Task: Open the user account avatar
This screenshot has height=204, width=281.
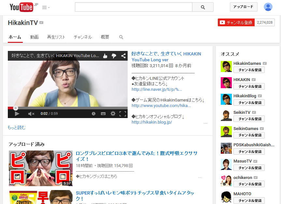Action: point(268,7)
